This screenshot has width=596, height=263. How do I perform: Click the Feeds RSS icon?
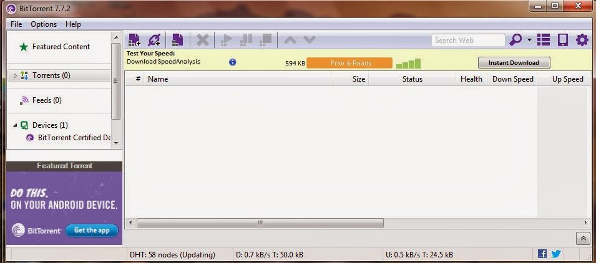(25, 100)
